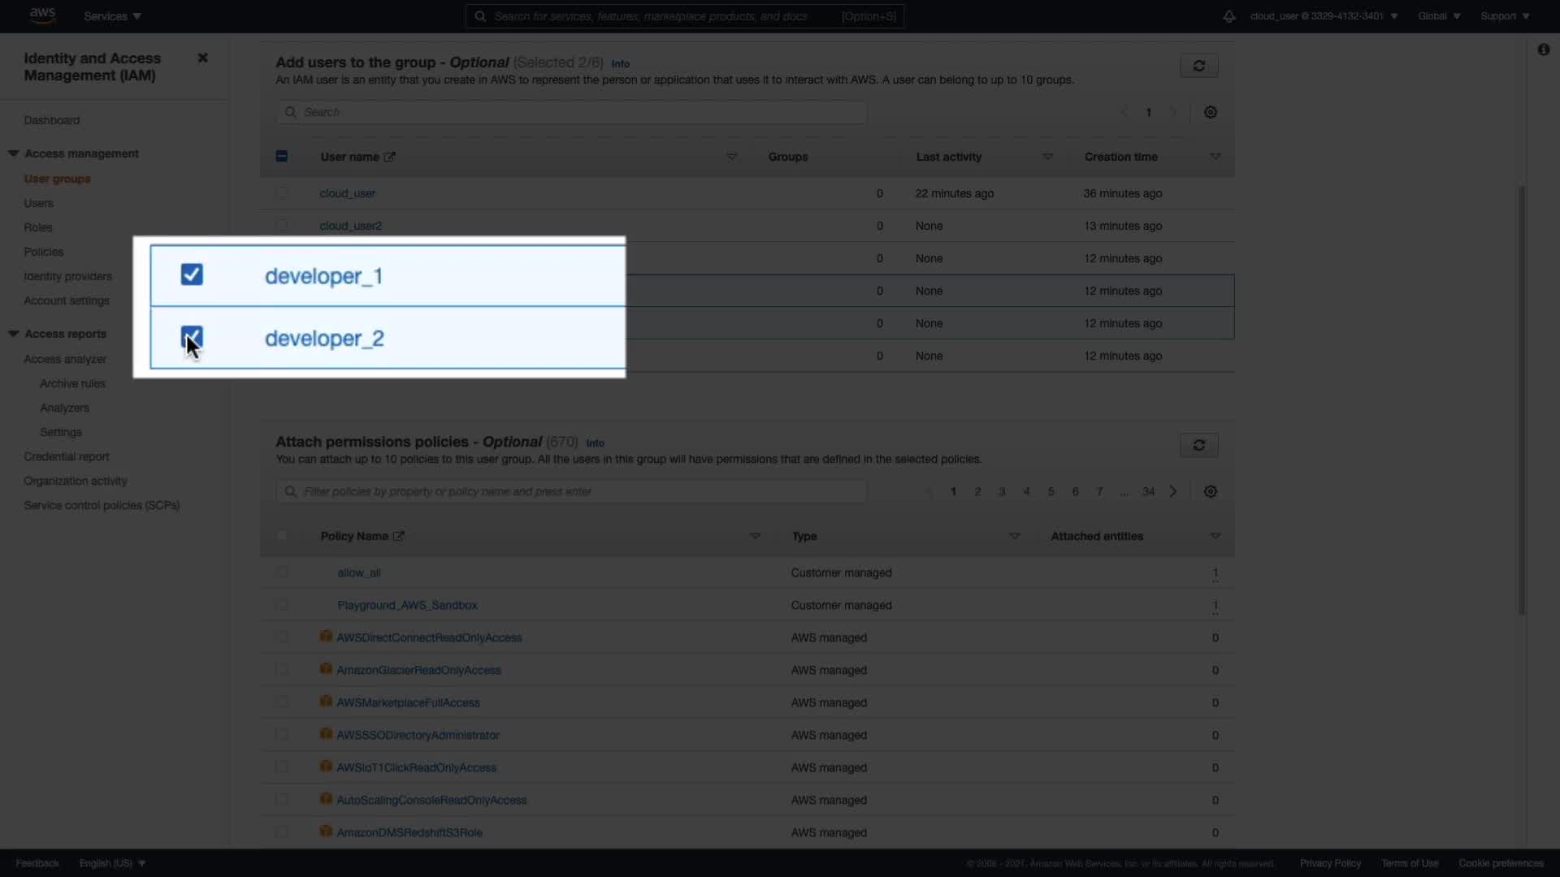Close the IAM navigation panel
The image size is (1560, 877).
click(203, 58)
